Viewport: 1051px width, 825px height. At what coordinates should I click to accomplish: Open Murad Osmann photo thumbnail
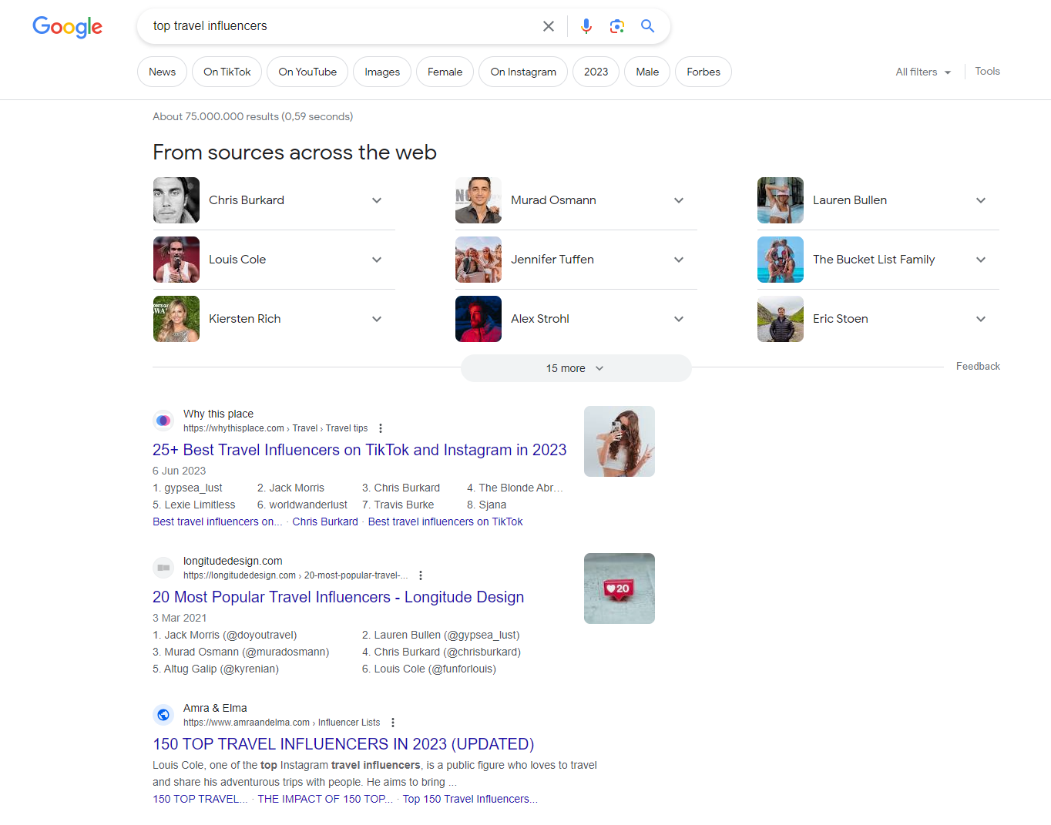pyautogui.click(x=478, y=200)
